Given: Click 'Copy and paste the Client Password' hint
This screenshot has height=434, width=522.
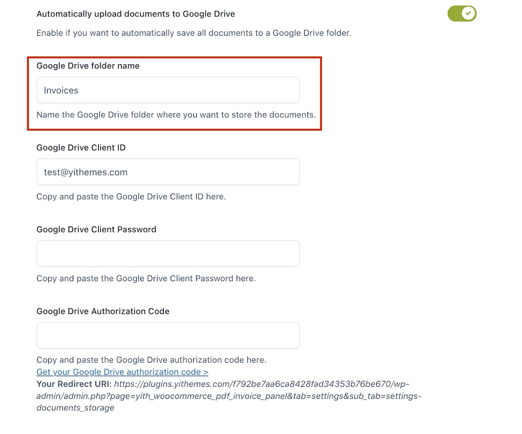Looking at the screenshot, I should (x=146, y=278).
